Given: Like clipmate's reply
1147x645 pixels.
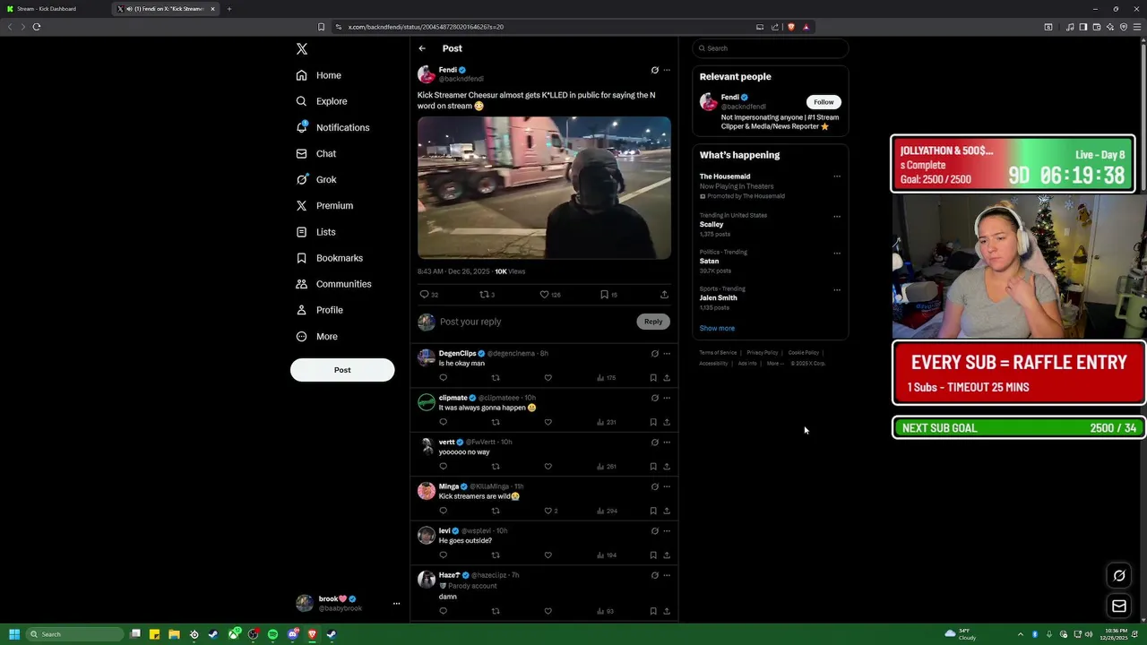Looking at the screenshot, I should point(548,422).
